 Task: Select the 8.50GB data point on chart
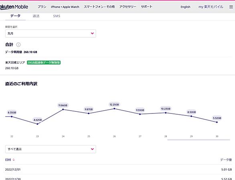pyautogui.click(x=191, y=116)
